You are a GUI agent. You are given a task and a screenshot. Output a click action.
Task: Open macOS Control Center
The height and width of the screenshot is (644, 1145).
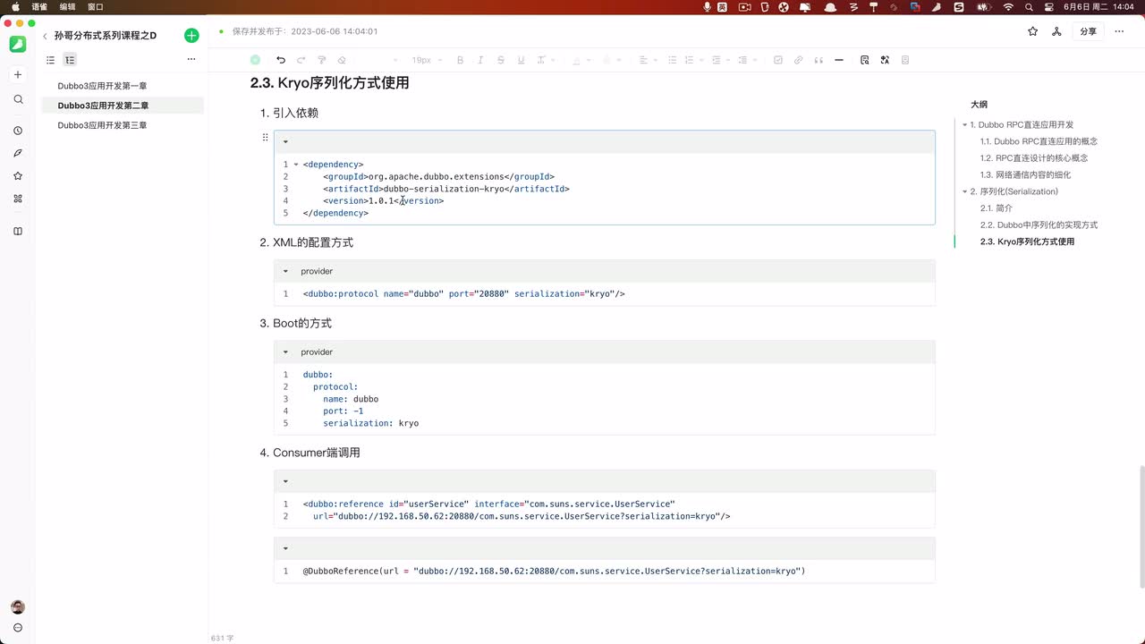[1048, 6]
